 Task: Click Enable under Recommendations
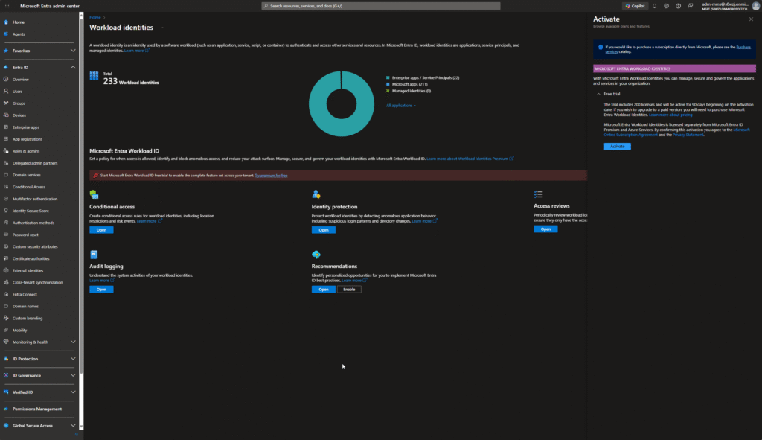349,290
